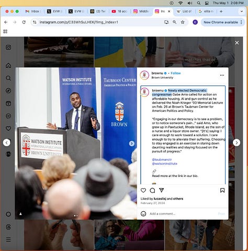The image size is (248, 251).
Task: Switch to the Wikipedia List of tab
Action: point(184,11)
